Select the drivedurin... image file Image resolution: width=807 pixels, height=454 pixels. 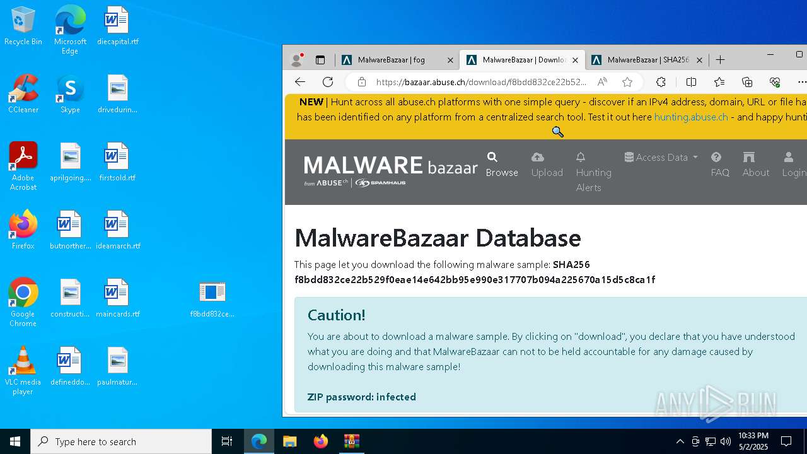click(x=117, y=94)
